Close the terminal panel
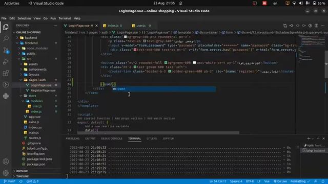Image resolution: width=328 pixels, height=184 pixels. tap(323, 139)
